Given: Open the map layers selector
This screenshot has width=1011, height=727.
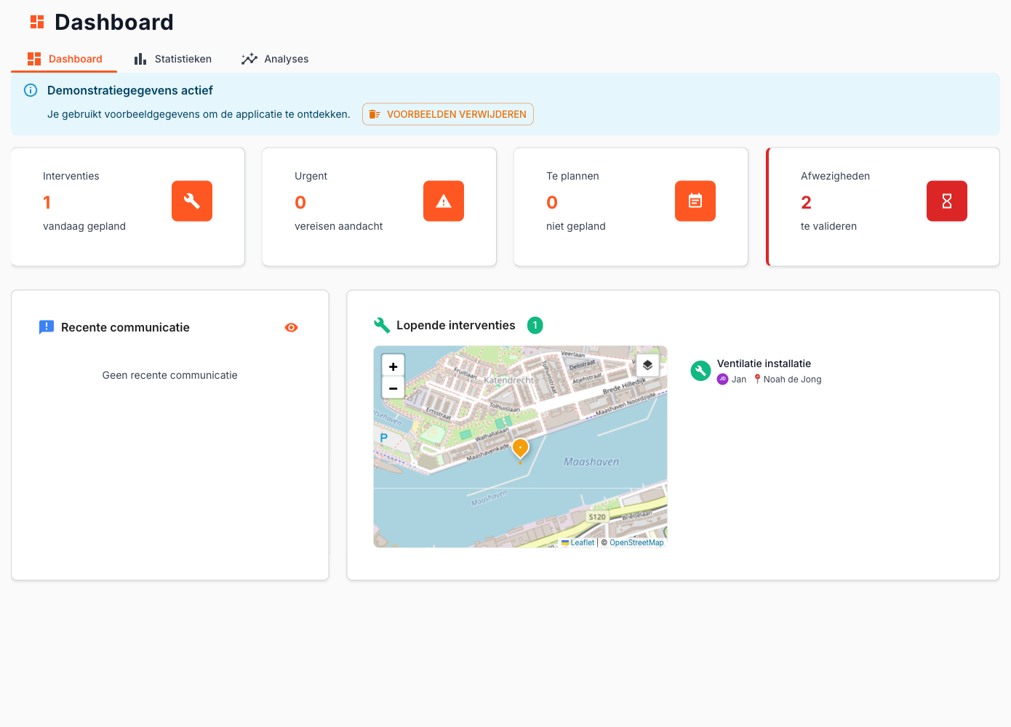Looking at the screenshot, I should (x=647, y=365).
